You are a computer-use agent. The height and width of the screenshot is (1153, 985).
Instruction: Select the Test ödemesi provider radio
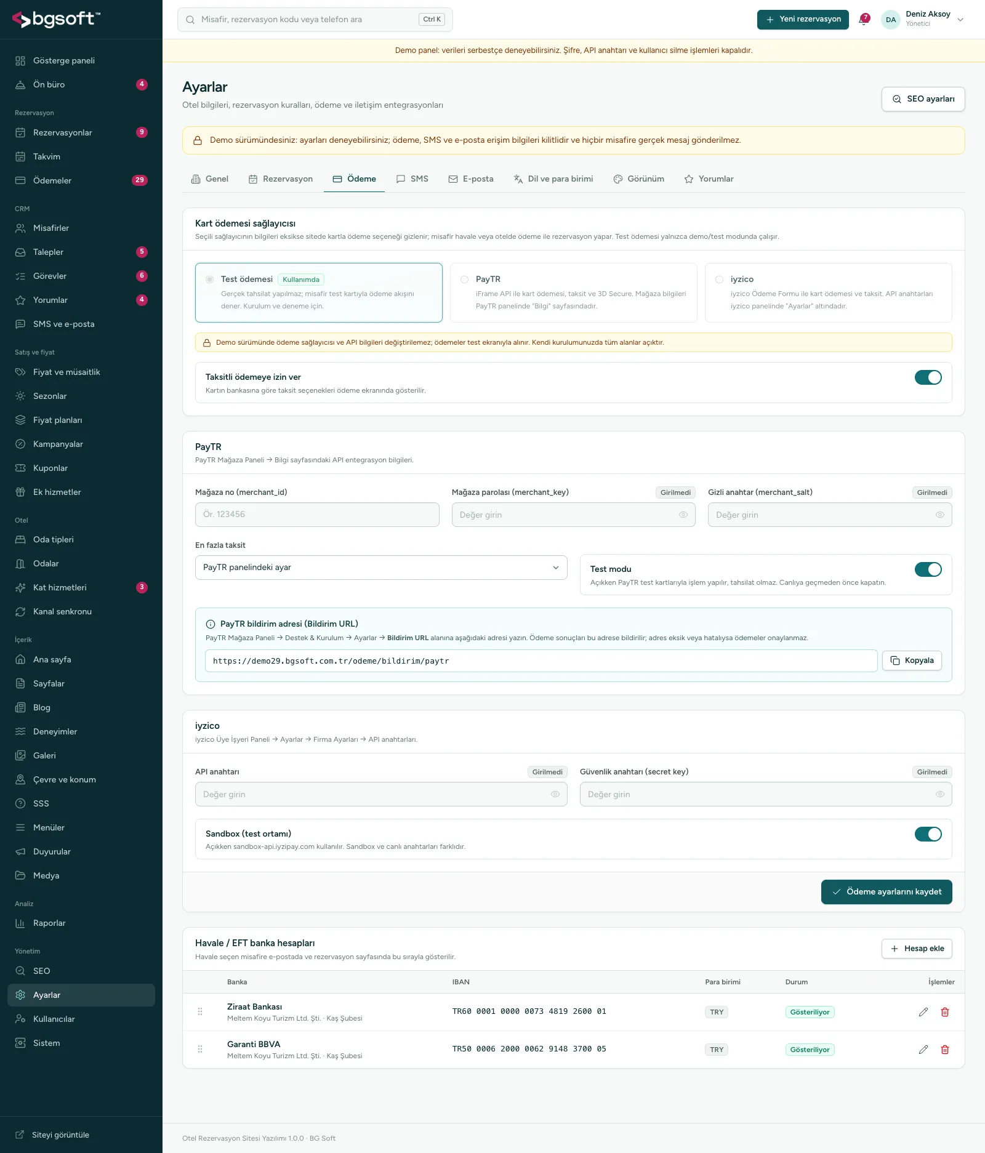(x=209, y=279)
